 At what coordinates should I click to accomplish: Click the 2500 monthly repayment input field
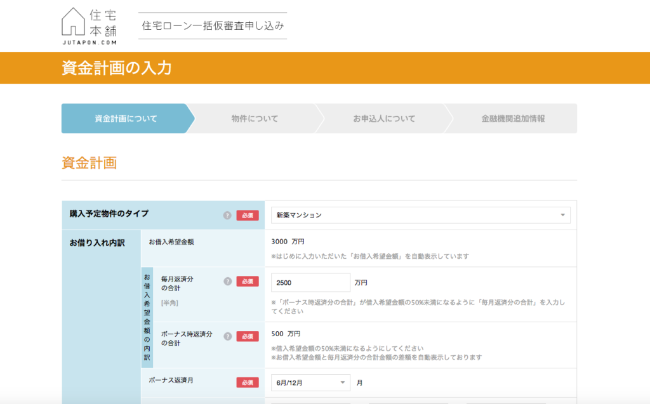point(310,282)
